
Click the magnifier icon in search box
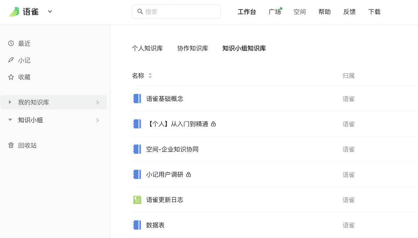(x=140, y=12)
